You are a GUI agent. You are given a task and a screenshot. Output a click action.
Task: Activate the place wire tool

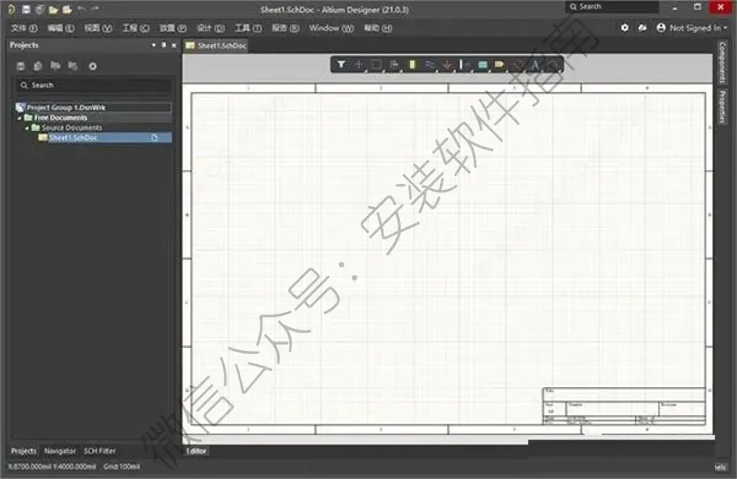coord(430,64)
